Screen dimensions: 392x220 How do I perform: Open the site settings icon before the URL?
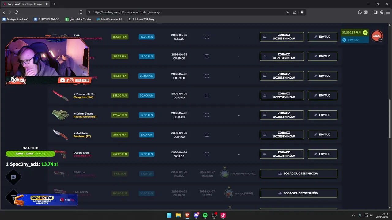tap(89, 12)
